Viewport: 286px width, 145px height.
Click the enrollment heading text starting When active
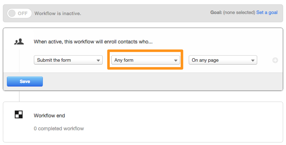93,42
